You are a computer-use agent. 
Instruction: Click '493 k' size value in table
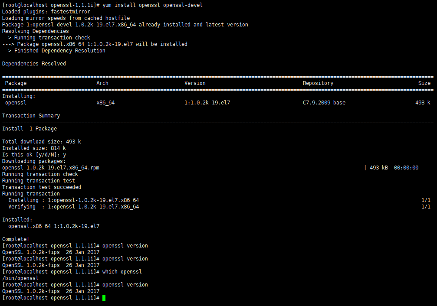[423, 102]
